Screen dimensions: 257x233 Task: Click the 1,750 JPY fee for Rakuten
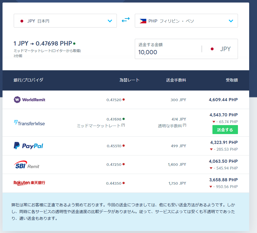click(x=177, y=183)
